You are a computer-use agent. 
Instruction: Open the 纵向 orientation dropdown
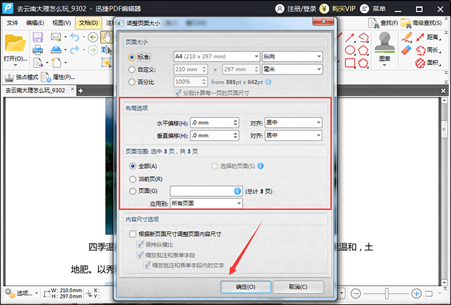click(x=293, y=57)
